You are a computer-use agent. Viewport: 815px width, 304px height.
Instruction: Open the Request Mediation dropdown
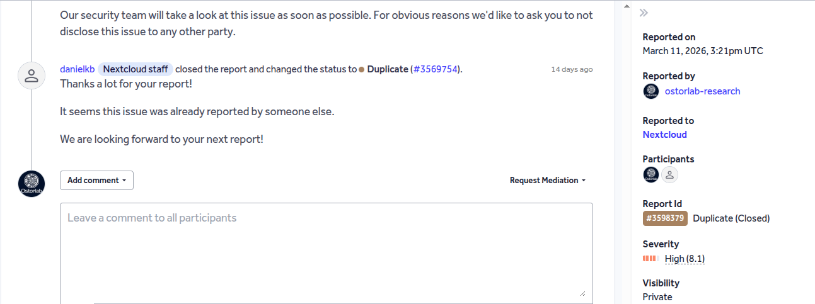click(547, 180)
